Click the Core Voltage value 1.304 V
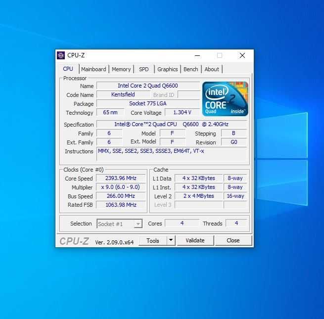The image size is (324, 319). point(183,112)
